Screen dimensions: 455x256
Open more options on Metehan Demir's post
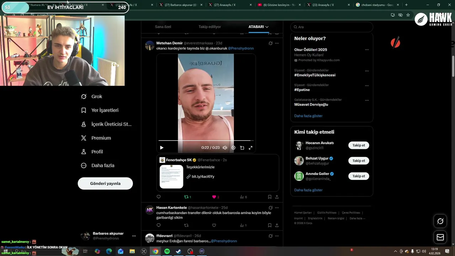coord(277,43)
